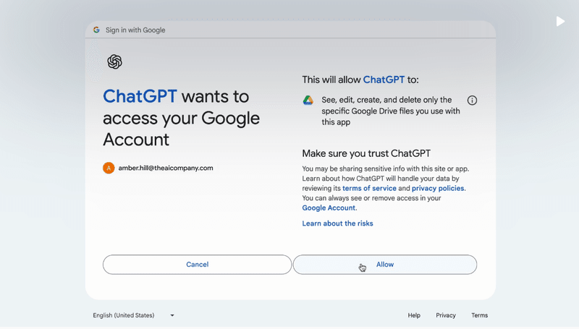The width and height of the screenshot is (579, 329).
Task: Open the Drive permission info icon
Action: (x=472, y=101)
